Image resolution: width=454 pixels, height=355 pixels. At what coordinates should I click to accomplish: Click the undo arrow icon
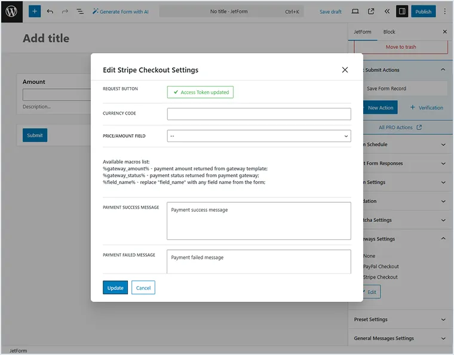(x=50, y=11)
